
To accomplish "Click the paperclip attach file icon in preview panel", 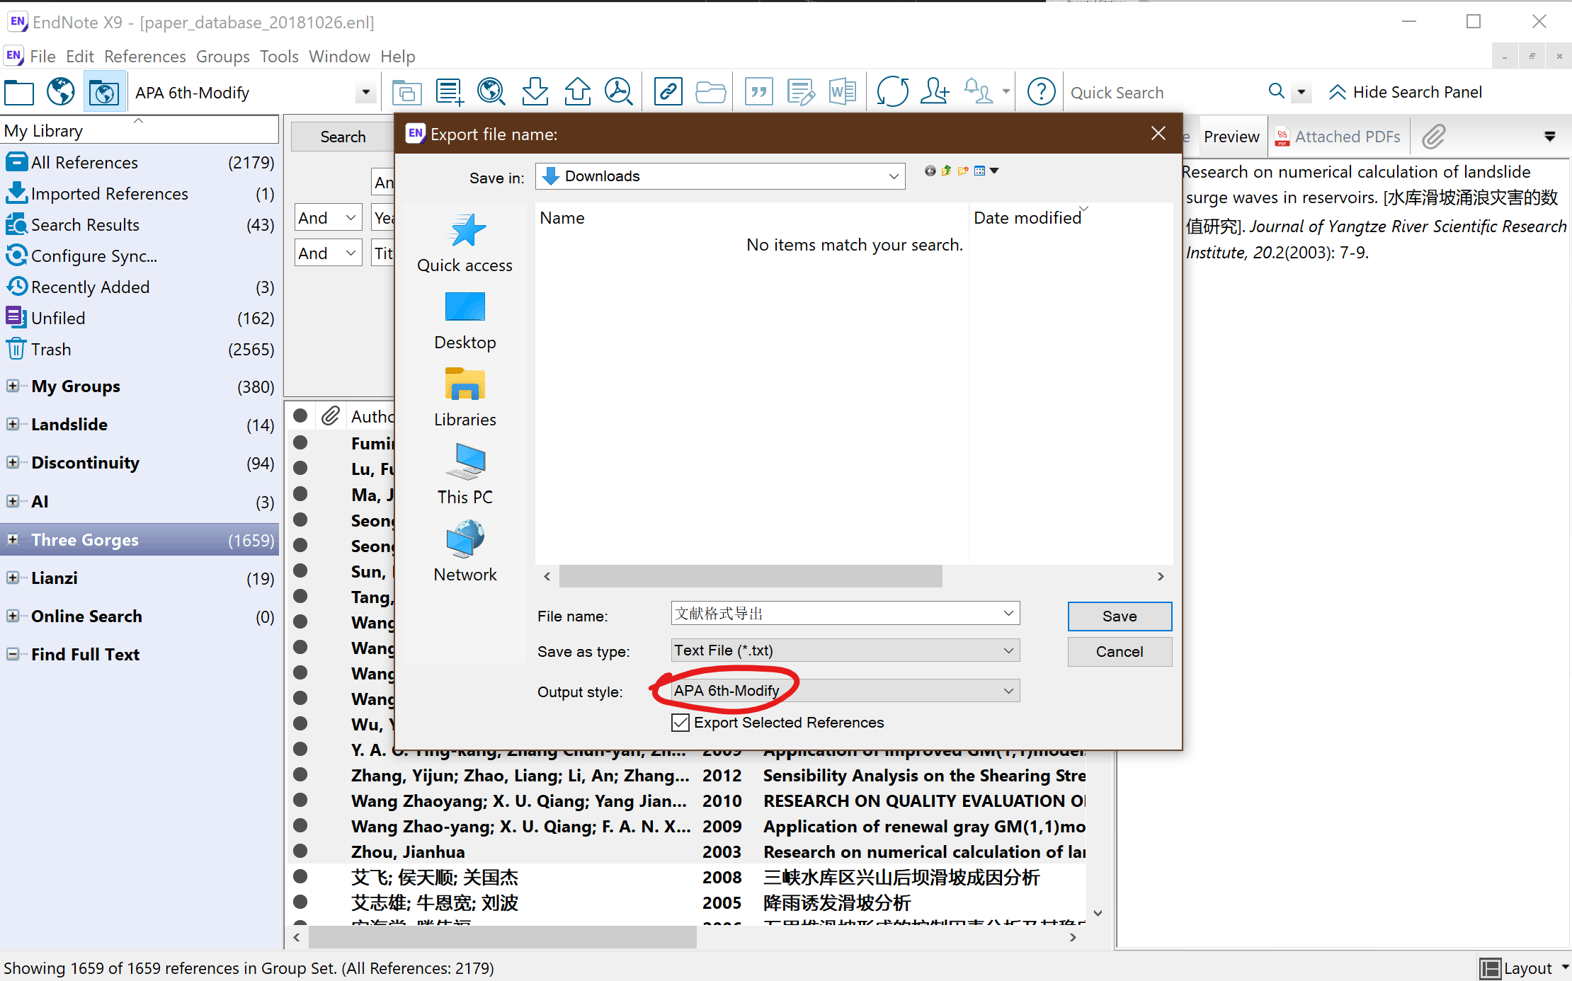I will click(x=1434, y=137).
